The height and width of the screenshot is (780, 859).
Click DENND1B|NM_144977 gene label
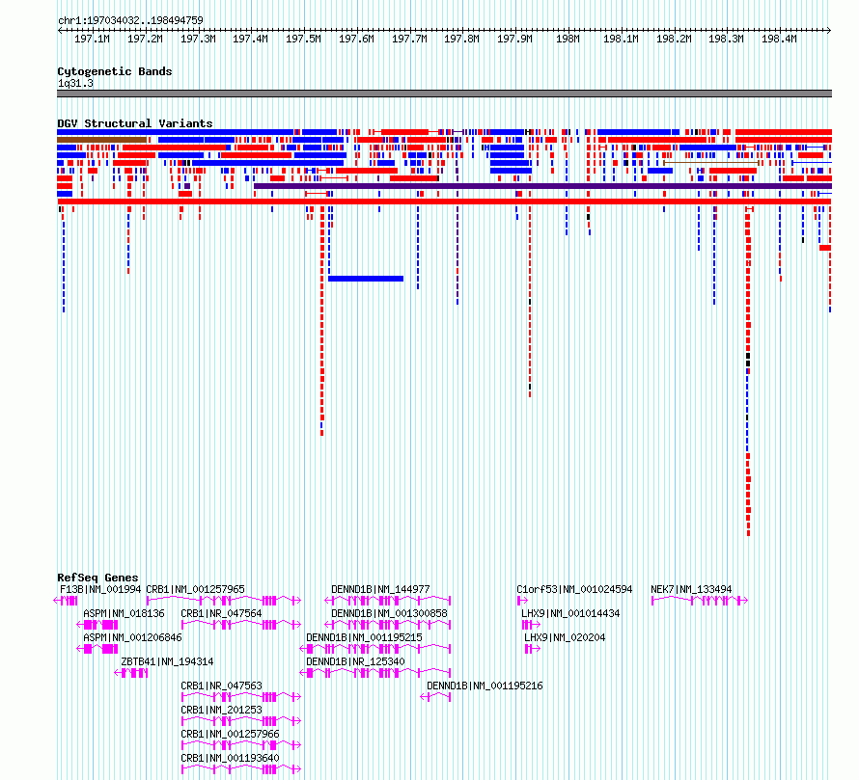point(380,589)
